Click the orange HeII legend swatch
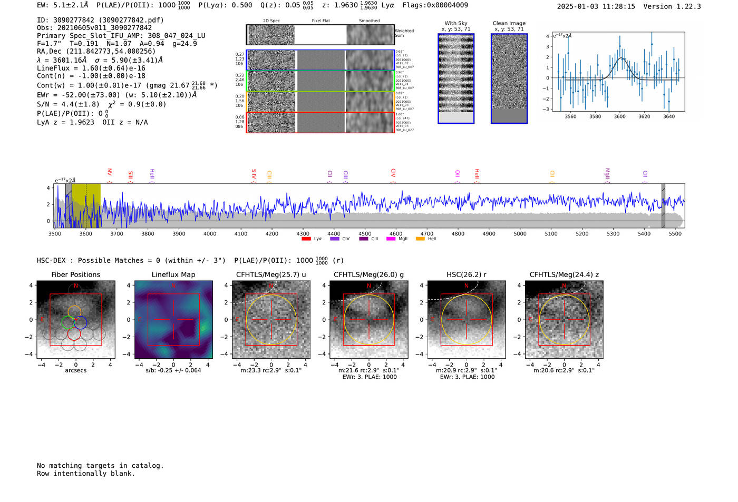This screenshot has width=738, height=502. tap(420, 239)
